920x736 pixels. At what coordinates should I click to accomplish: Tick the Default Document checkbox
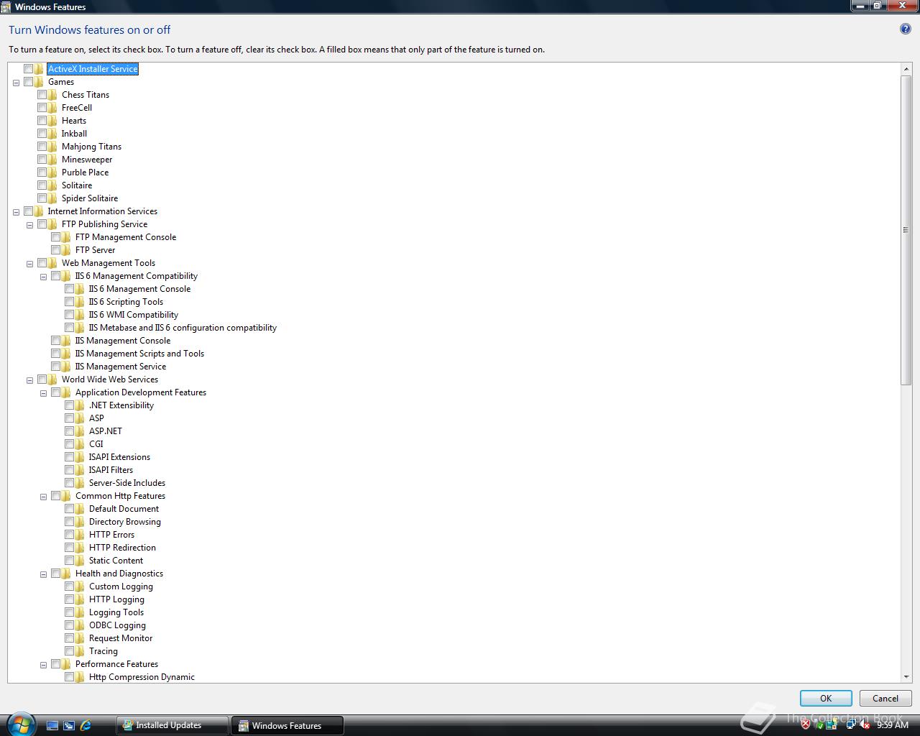tap(69, 509)
